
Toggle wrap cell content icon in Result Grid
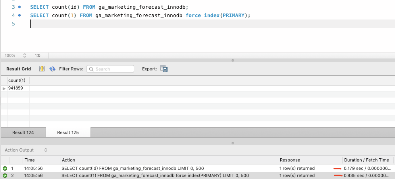click(x=42, y=69)
